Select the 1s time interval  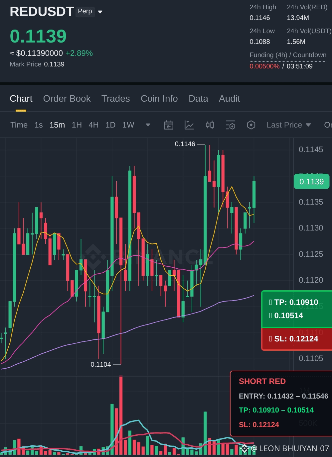pos(39,125)
